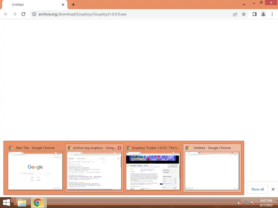278x208 pixels.
Task: Open a new tab with plus button
Action: [x=73, y=5]
